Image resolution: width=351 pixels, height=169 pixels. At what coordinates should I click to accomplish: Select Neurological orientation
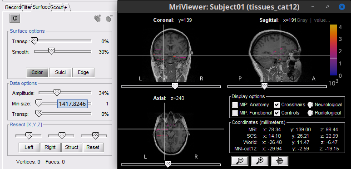click(x=310, y=105)
